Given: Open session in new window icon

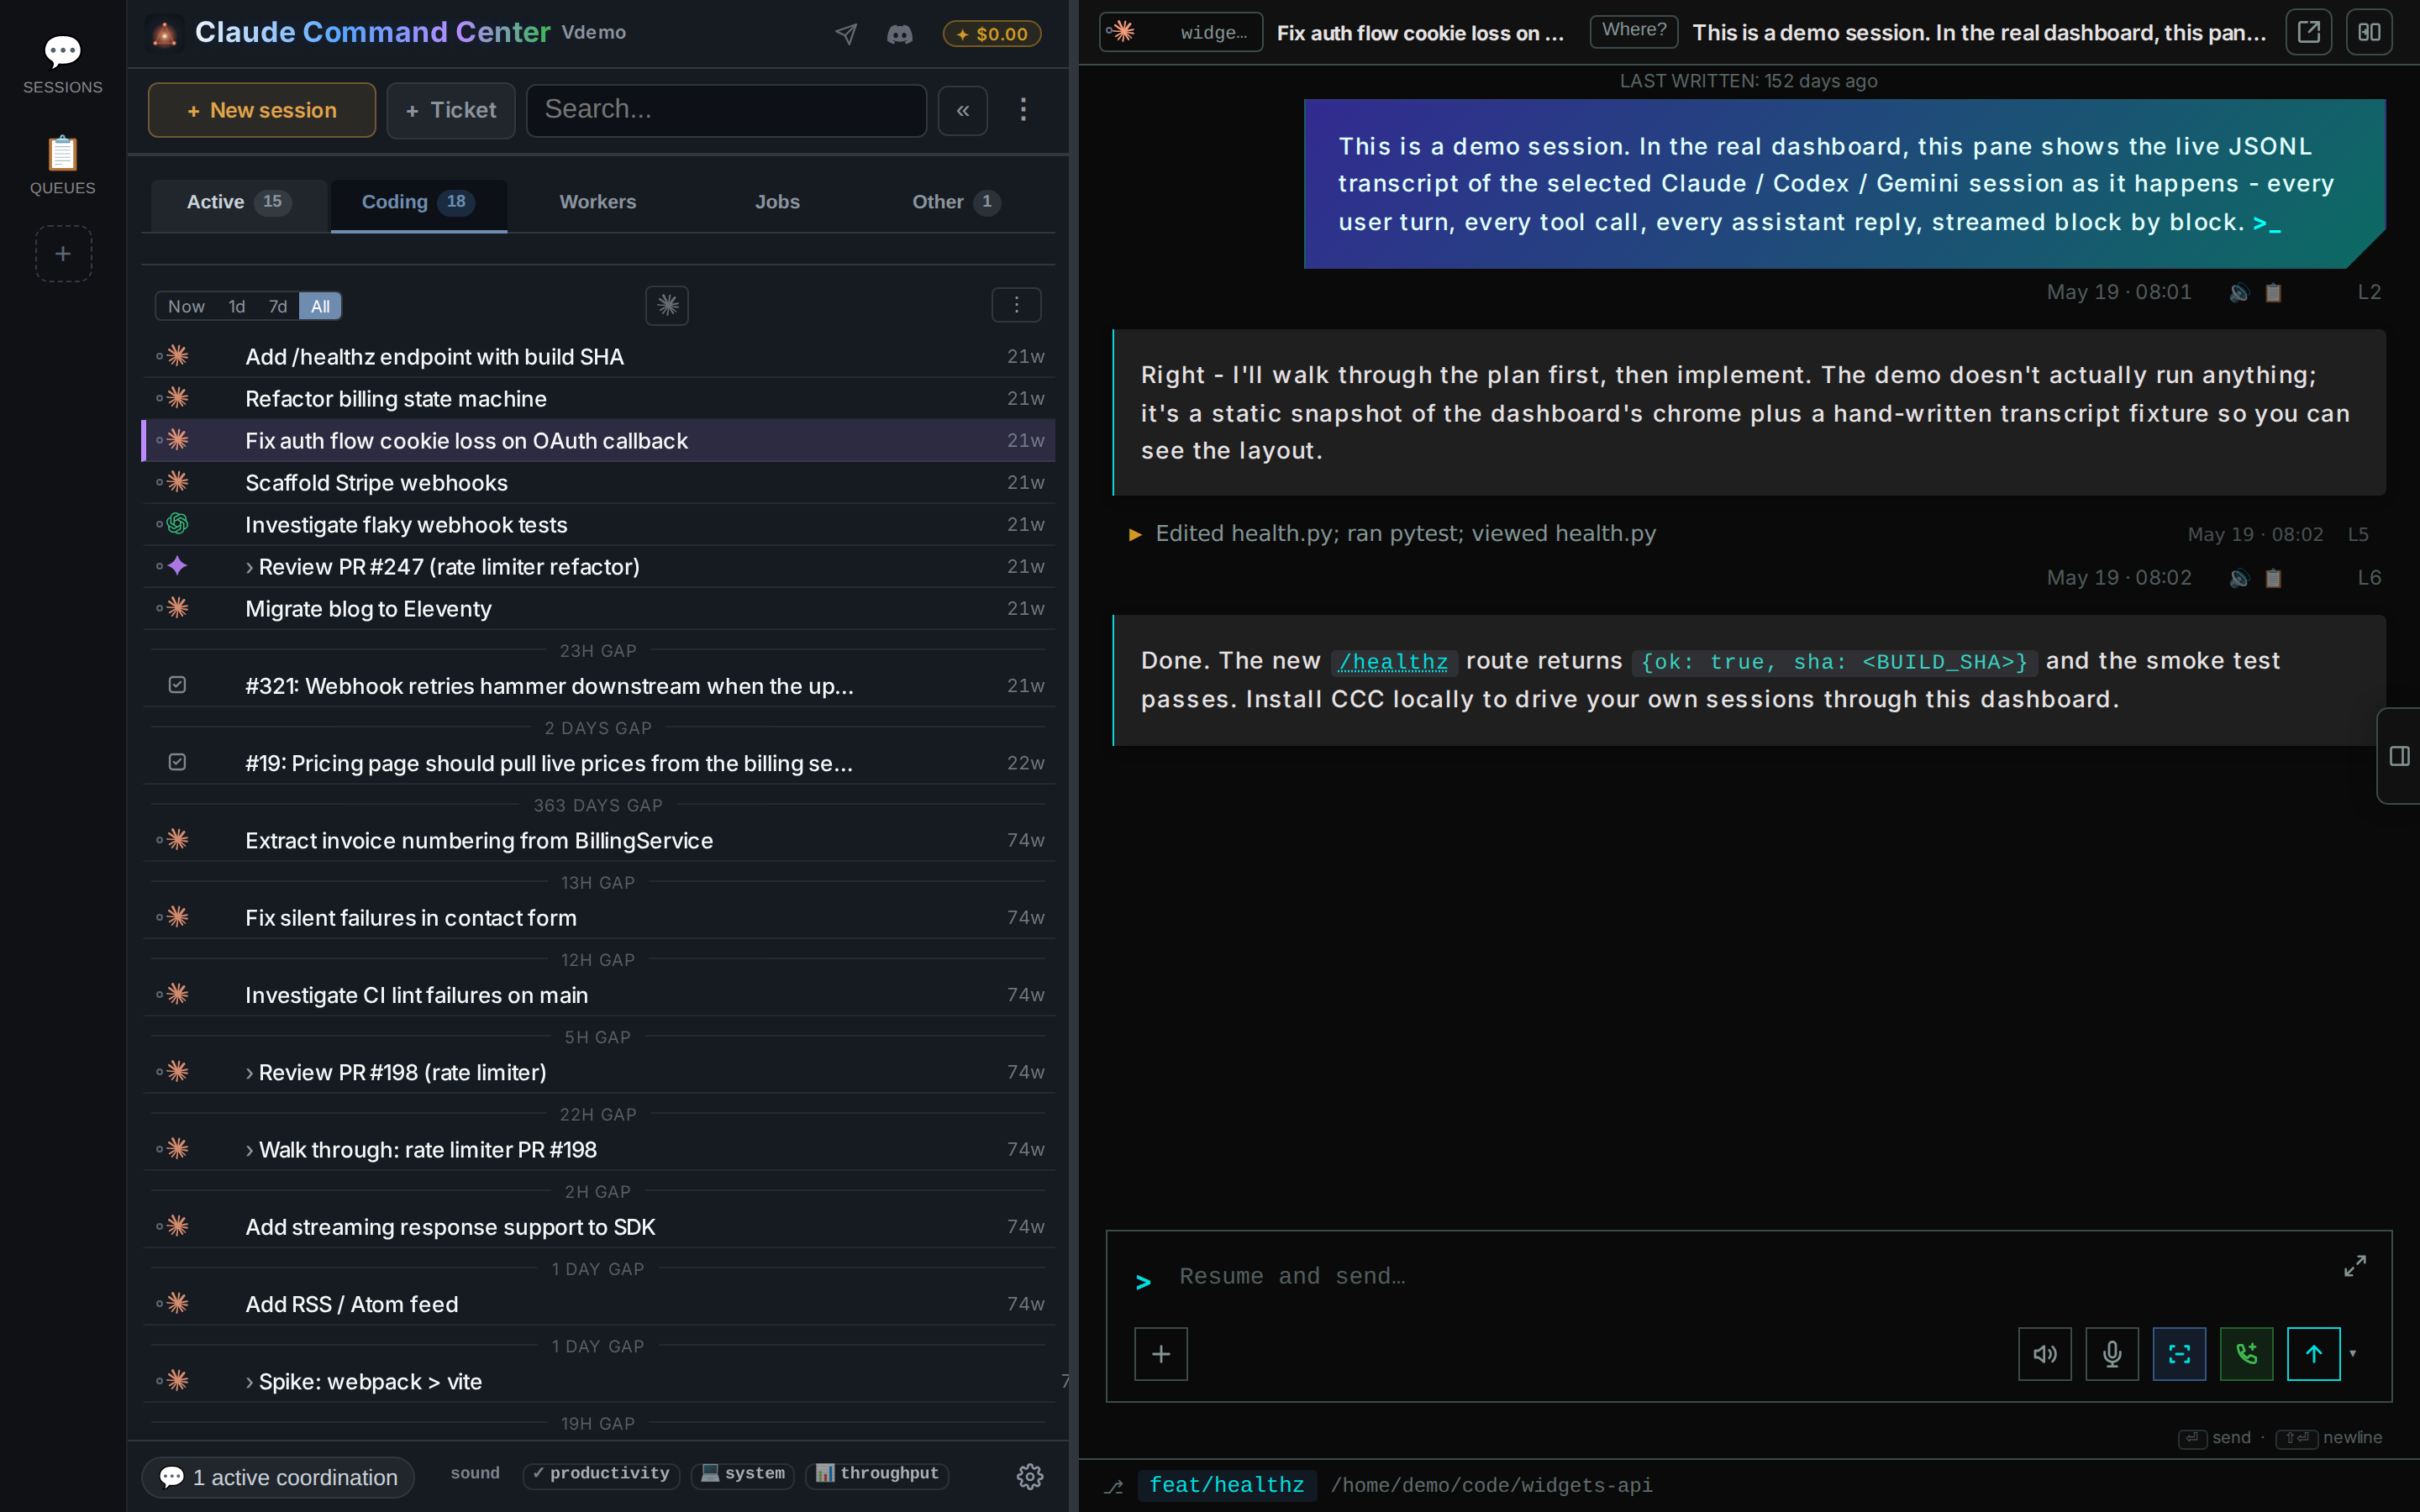Looking at the screenshot, I should click(2308, 32).
